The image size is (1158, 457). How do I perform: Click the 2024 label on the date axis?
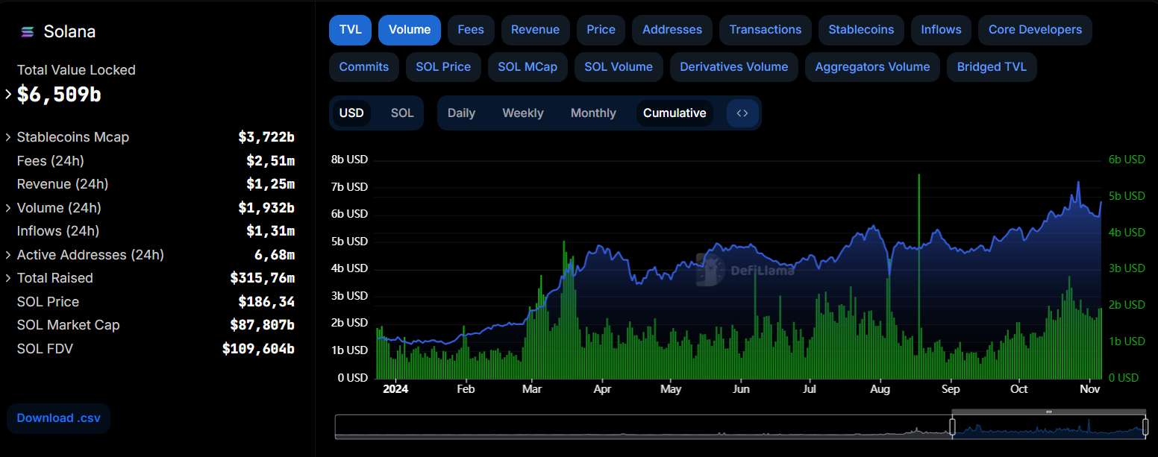(395, 389)
